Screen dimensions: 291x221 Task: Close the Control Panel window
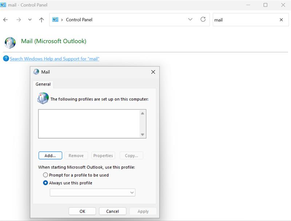point(283,5)
